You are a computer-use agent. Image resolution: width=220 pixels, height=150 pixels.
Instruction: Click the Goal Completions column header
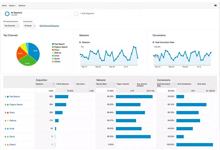tap(184, 84)
